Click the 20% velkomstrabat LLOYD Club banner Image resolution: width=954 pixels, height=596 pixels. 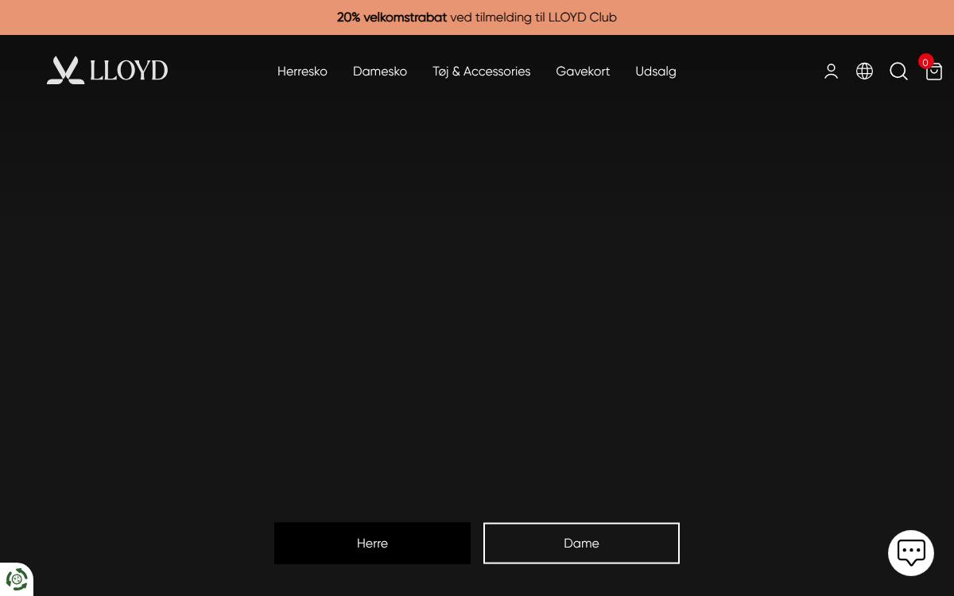click(477, 17)
